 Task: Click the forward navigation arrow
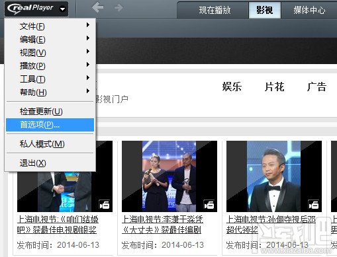[119, 8]
